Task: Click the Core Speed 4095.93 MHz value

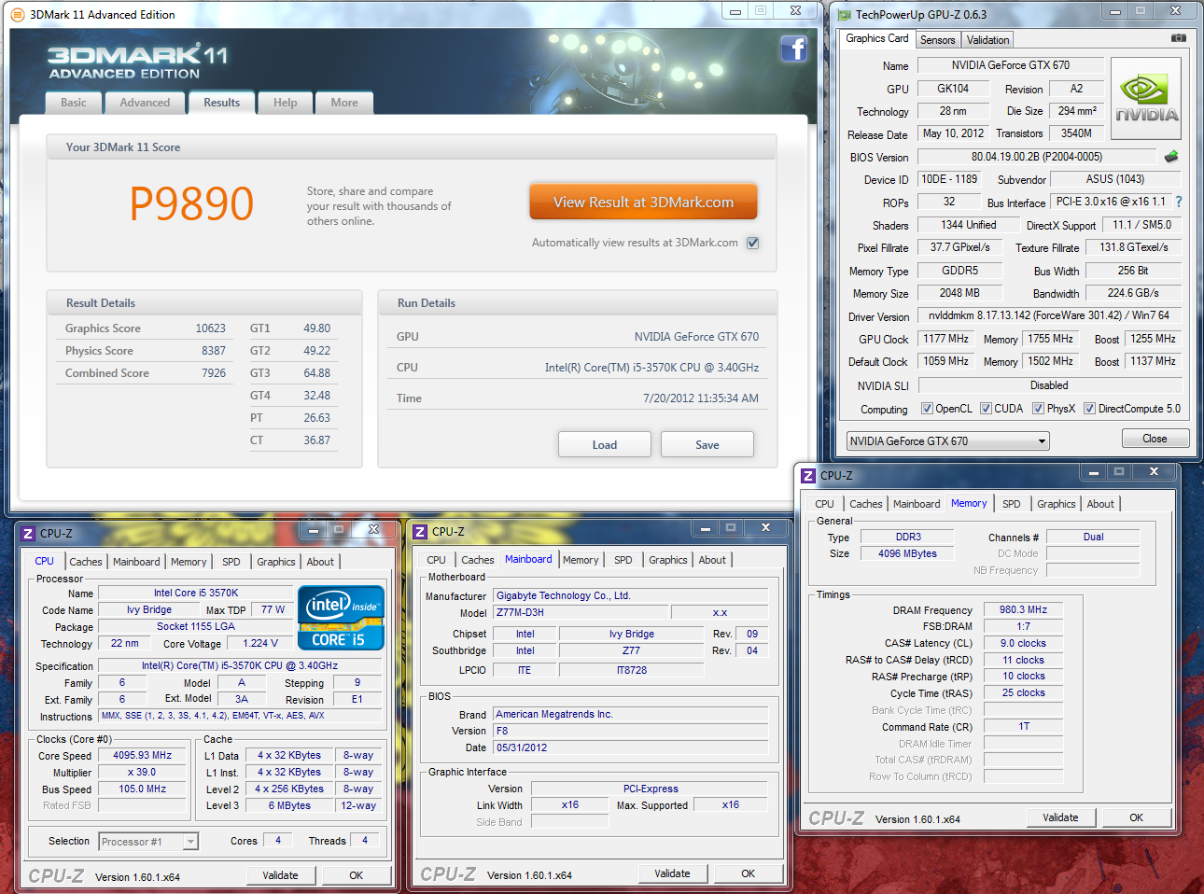Action: click(143, 755)
